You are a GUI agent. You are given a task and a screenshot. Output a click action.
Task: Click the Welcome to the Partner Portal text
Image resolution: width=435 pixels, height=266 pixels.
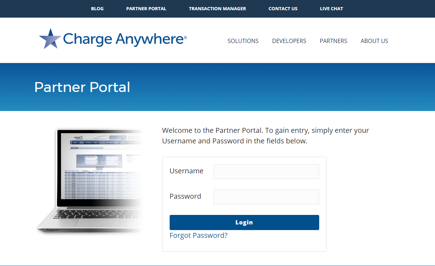(265, 136)
